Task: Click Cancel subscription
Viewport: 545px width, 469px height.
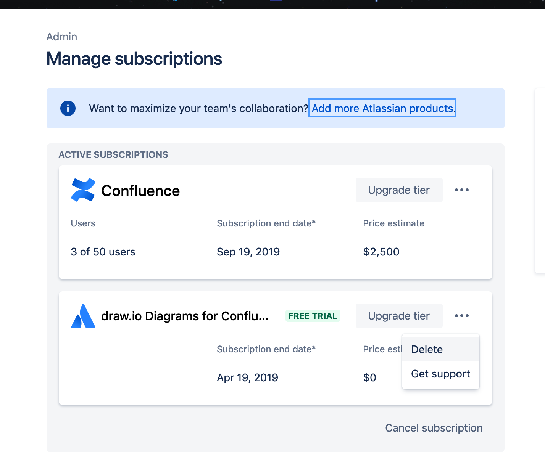Action: (434, 428)
